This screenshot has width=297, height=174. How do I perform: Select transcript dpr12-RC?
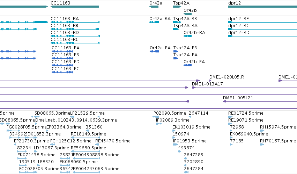[x=238, y=26]
